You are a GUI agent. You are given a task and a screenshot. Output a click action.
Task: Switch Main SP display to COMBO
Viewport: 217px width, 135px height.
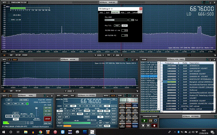pos(25,55)
